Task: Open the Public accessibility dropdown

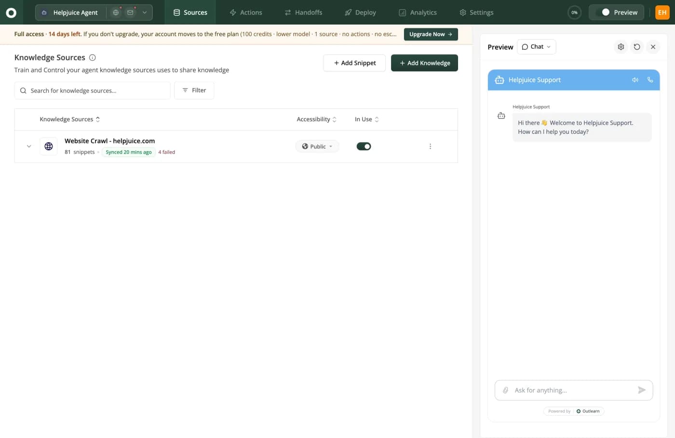Action: tap(317, 146)
